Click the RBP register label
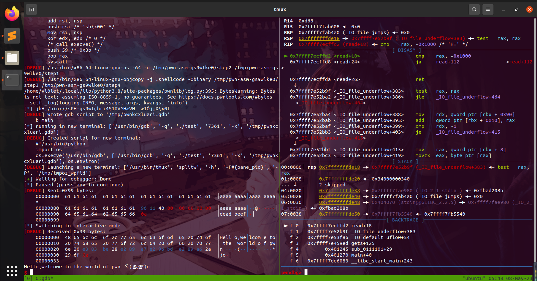 288,33
